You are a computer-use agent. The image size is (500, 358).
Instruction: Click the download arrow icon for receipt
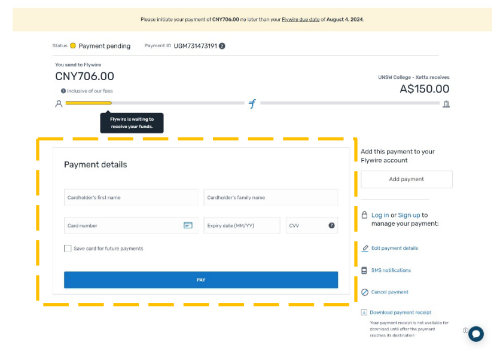(364, 312)
